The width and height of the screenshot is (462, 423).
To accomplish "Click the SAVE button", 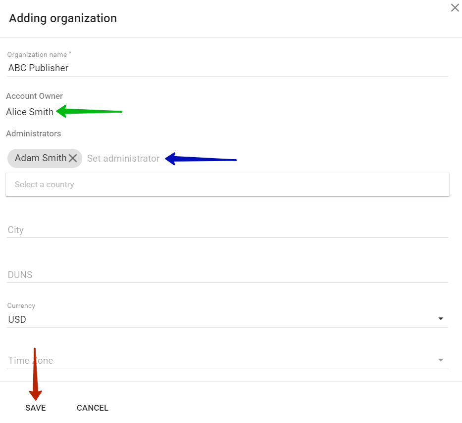I will (36, 408).
